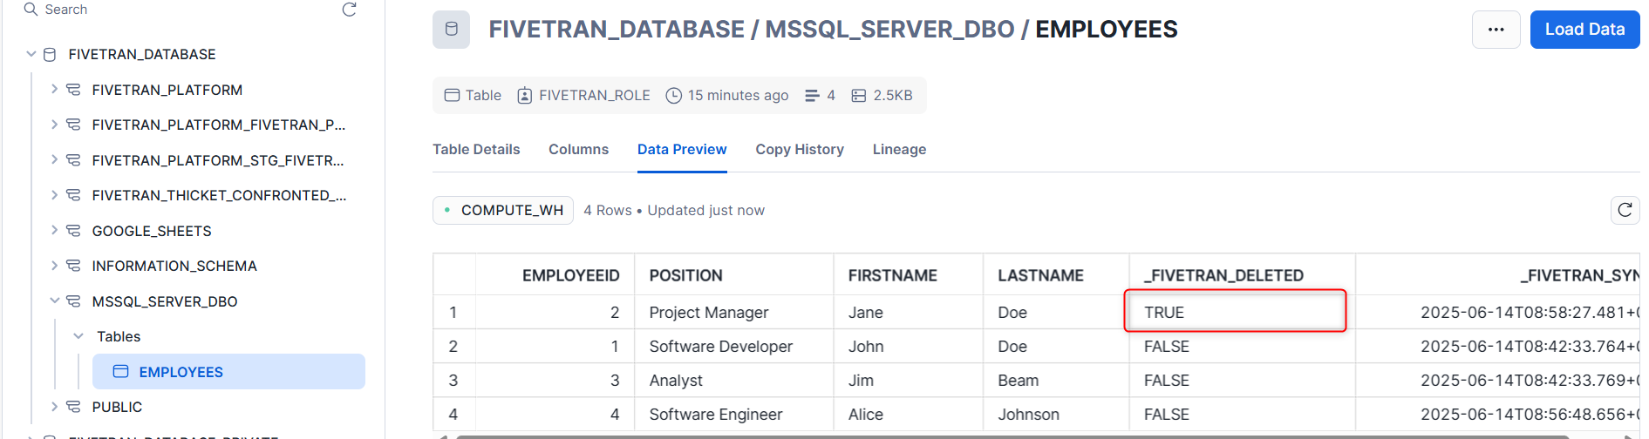Click the FIVETRAN_ROLE owner icon
Screen dimensions: 1649x439
point(525,96)
